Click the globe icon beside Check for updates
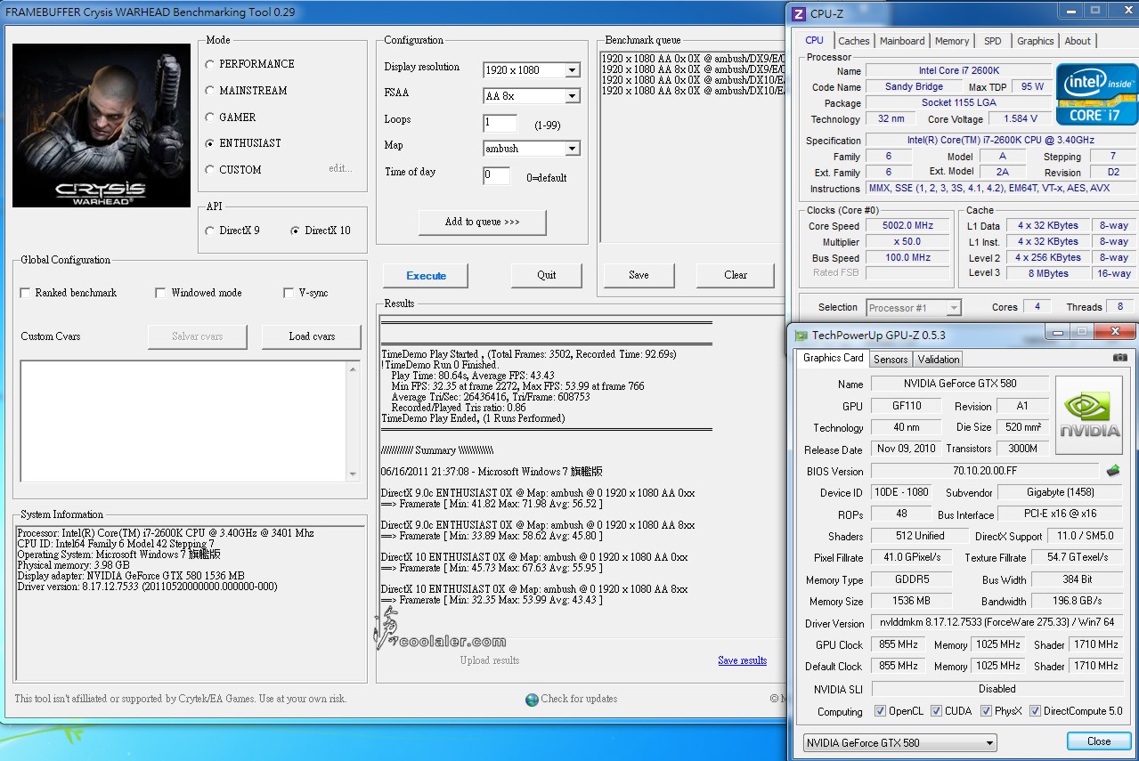This screenshot has width=1139, height=761. tap(532, 700)
